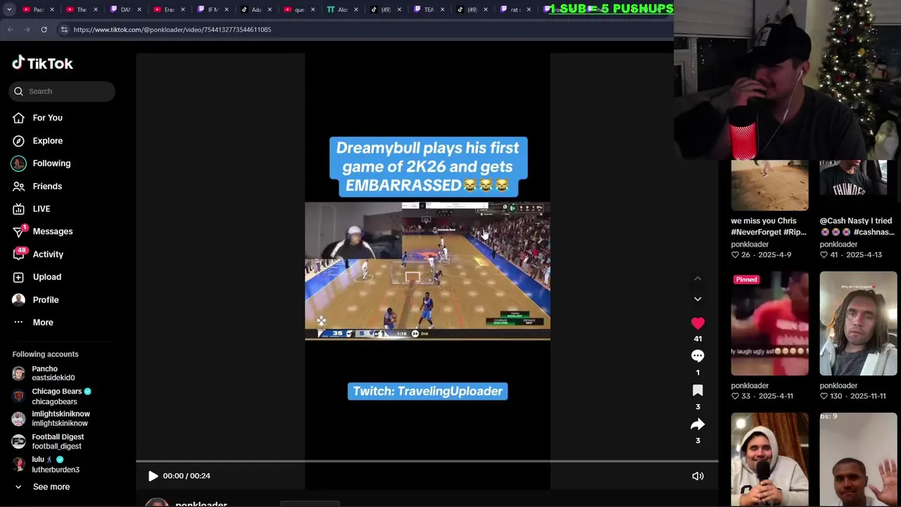Screen dimensions: 901x507
Task: Open the 2025-11-11 dreadlocks video thumbnail
Action: (x=858, y=324)
